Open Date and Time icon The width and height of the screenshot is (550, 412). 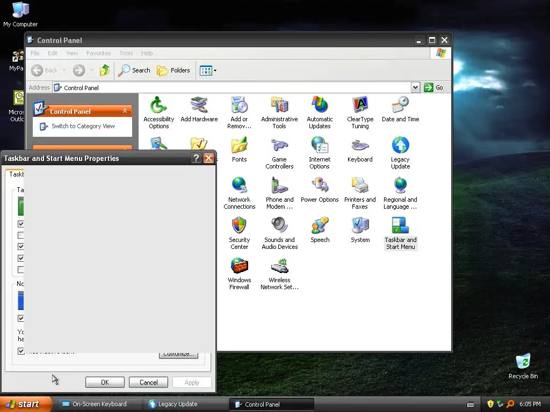coord(400,109)
